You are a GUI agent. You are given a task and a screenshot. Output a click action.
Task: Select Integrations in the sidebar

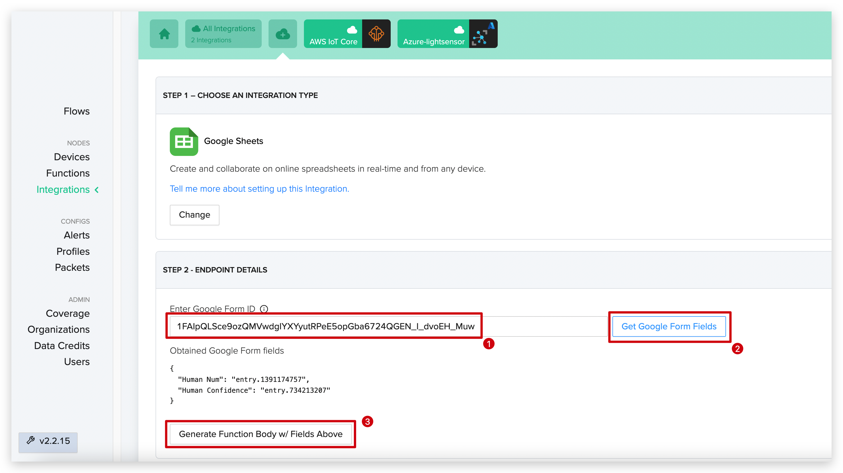(x=63, y=190)
